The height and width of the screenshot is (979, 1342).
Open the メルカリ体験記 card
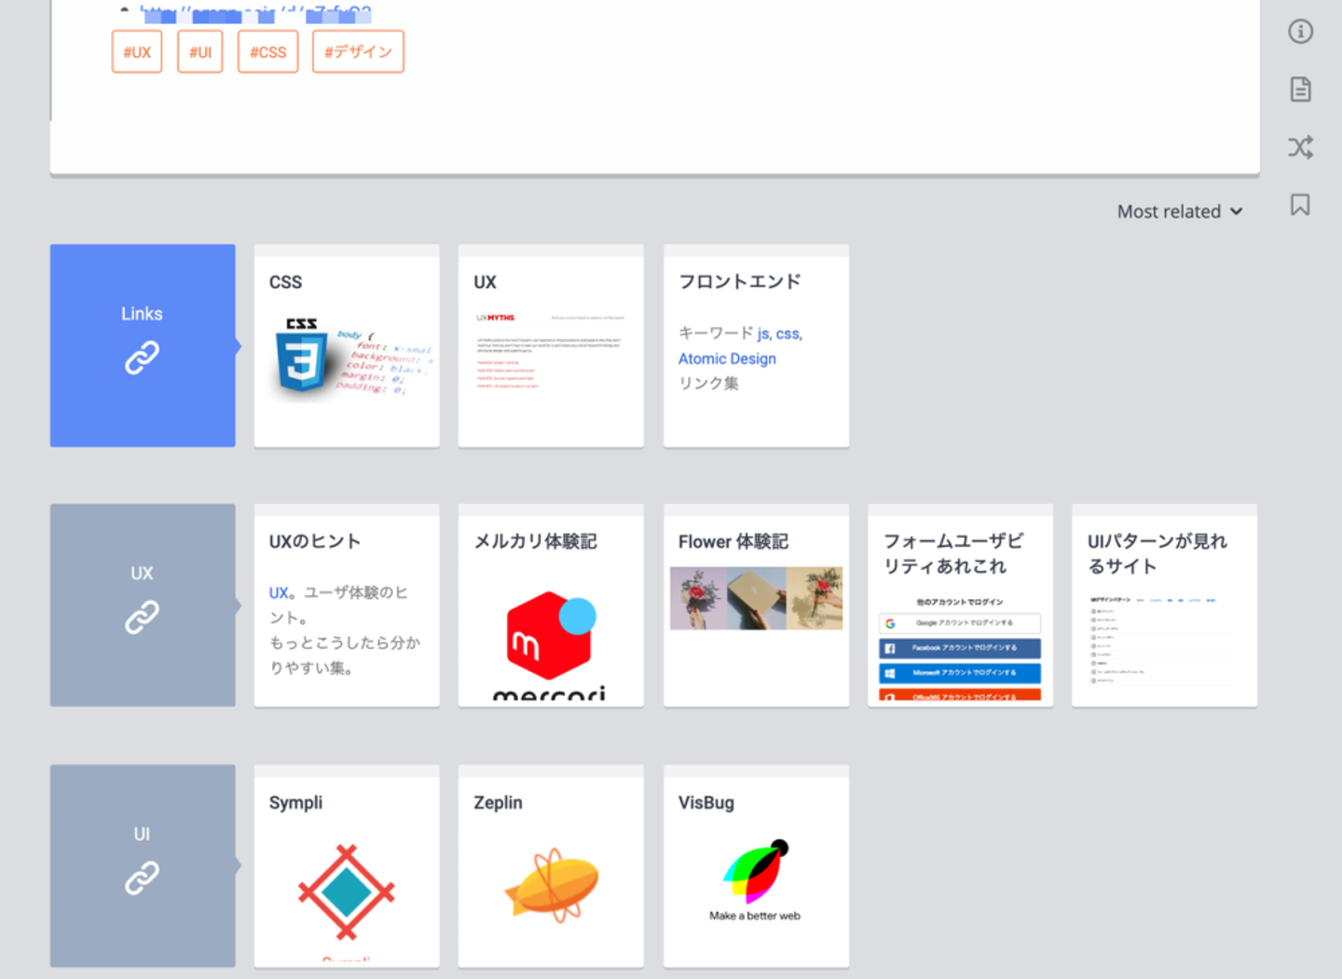(x=551, y=605)
